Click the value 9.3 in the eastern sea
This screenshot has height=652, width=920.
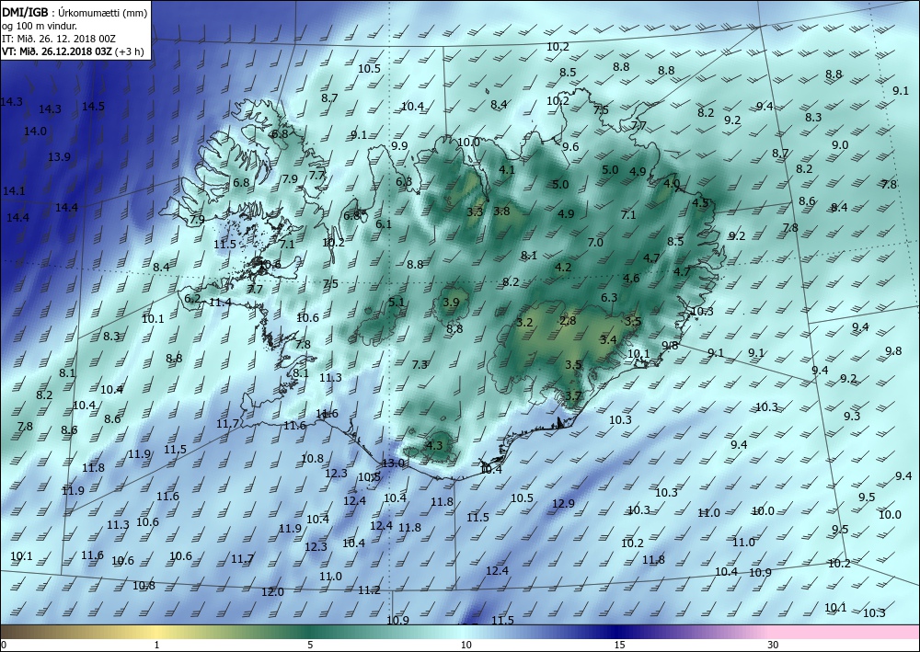pos(852,416)
